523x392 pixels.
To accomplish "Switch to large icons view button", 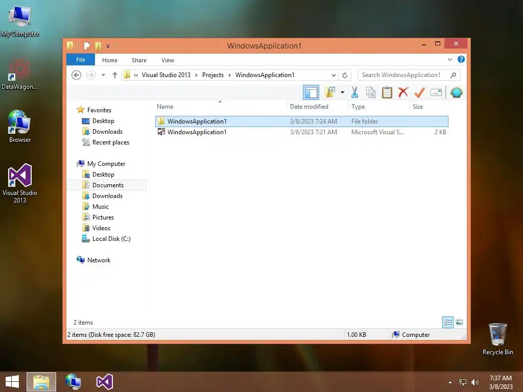I will (459, 323).
